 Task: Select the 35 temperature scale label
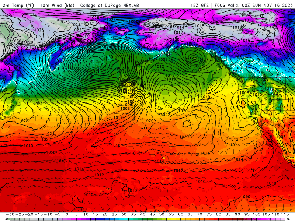(133, 214)
